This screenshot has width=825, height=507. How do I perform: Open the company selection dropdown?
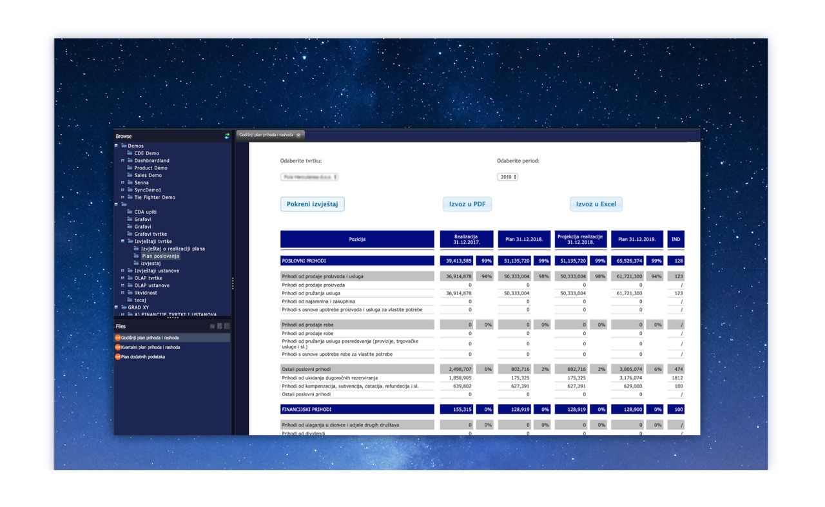309,177
